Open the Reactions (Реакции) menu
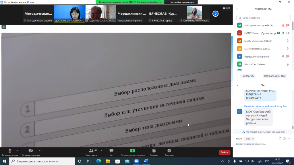294x165 pixels. point(169,151)
